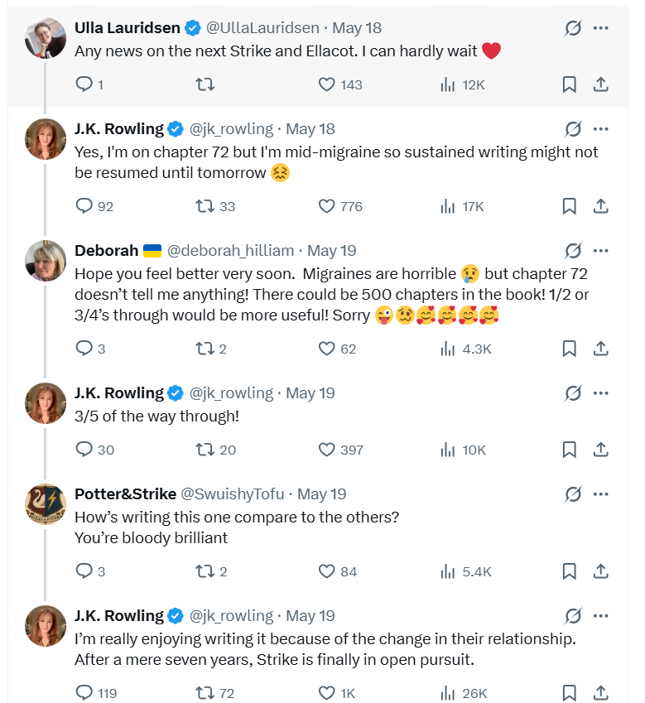Open Ulla Lauridsen's profile picture
The height and width of the screenshot is (703, 645).
tap(46, 38)
